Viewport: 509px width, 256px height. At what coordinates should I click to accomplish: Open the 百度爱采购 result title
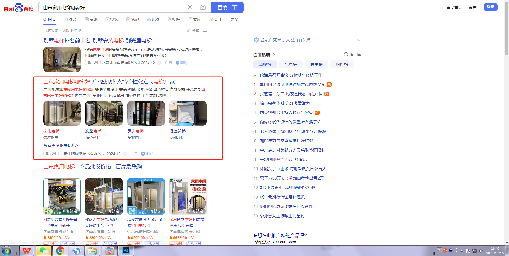point(93,166)
